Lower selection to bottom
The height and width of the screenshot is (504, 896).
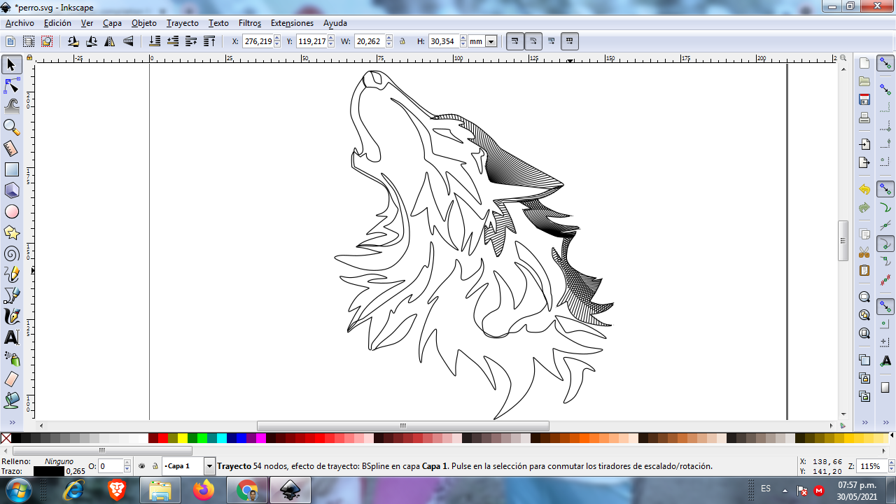155,41
